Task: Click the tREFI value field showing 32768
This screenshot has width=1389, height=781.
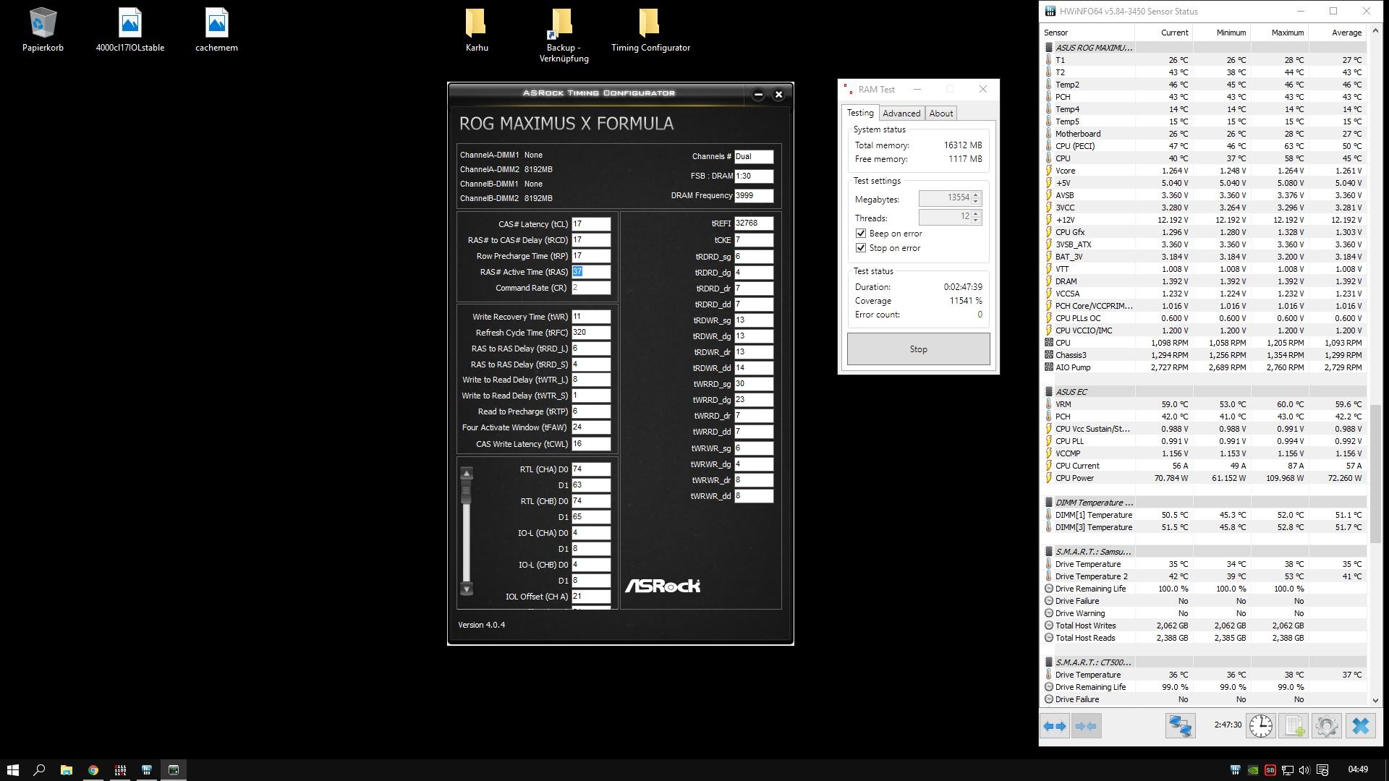Action: point(754,223)
